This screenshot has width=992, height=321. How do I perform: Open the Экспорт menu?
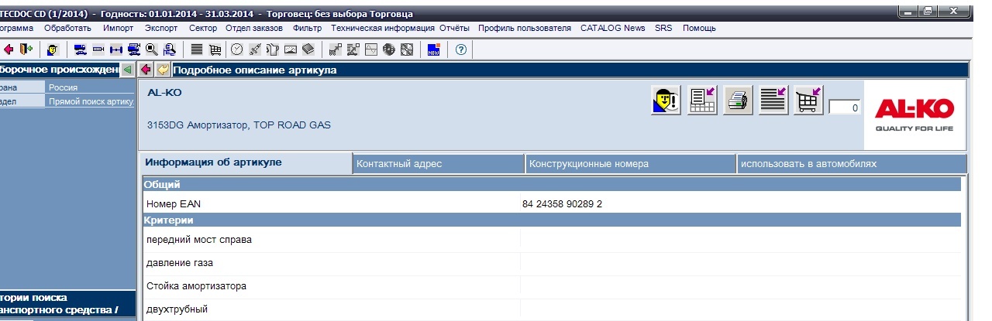pos(161,28)
